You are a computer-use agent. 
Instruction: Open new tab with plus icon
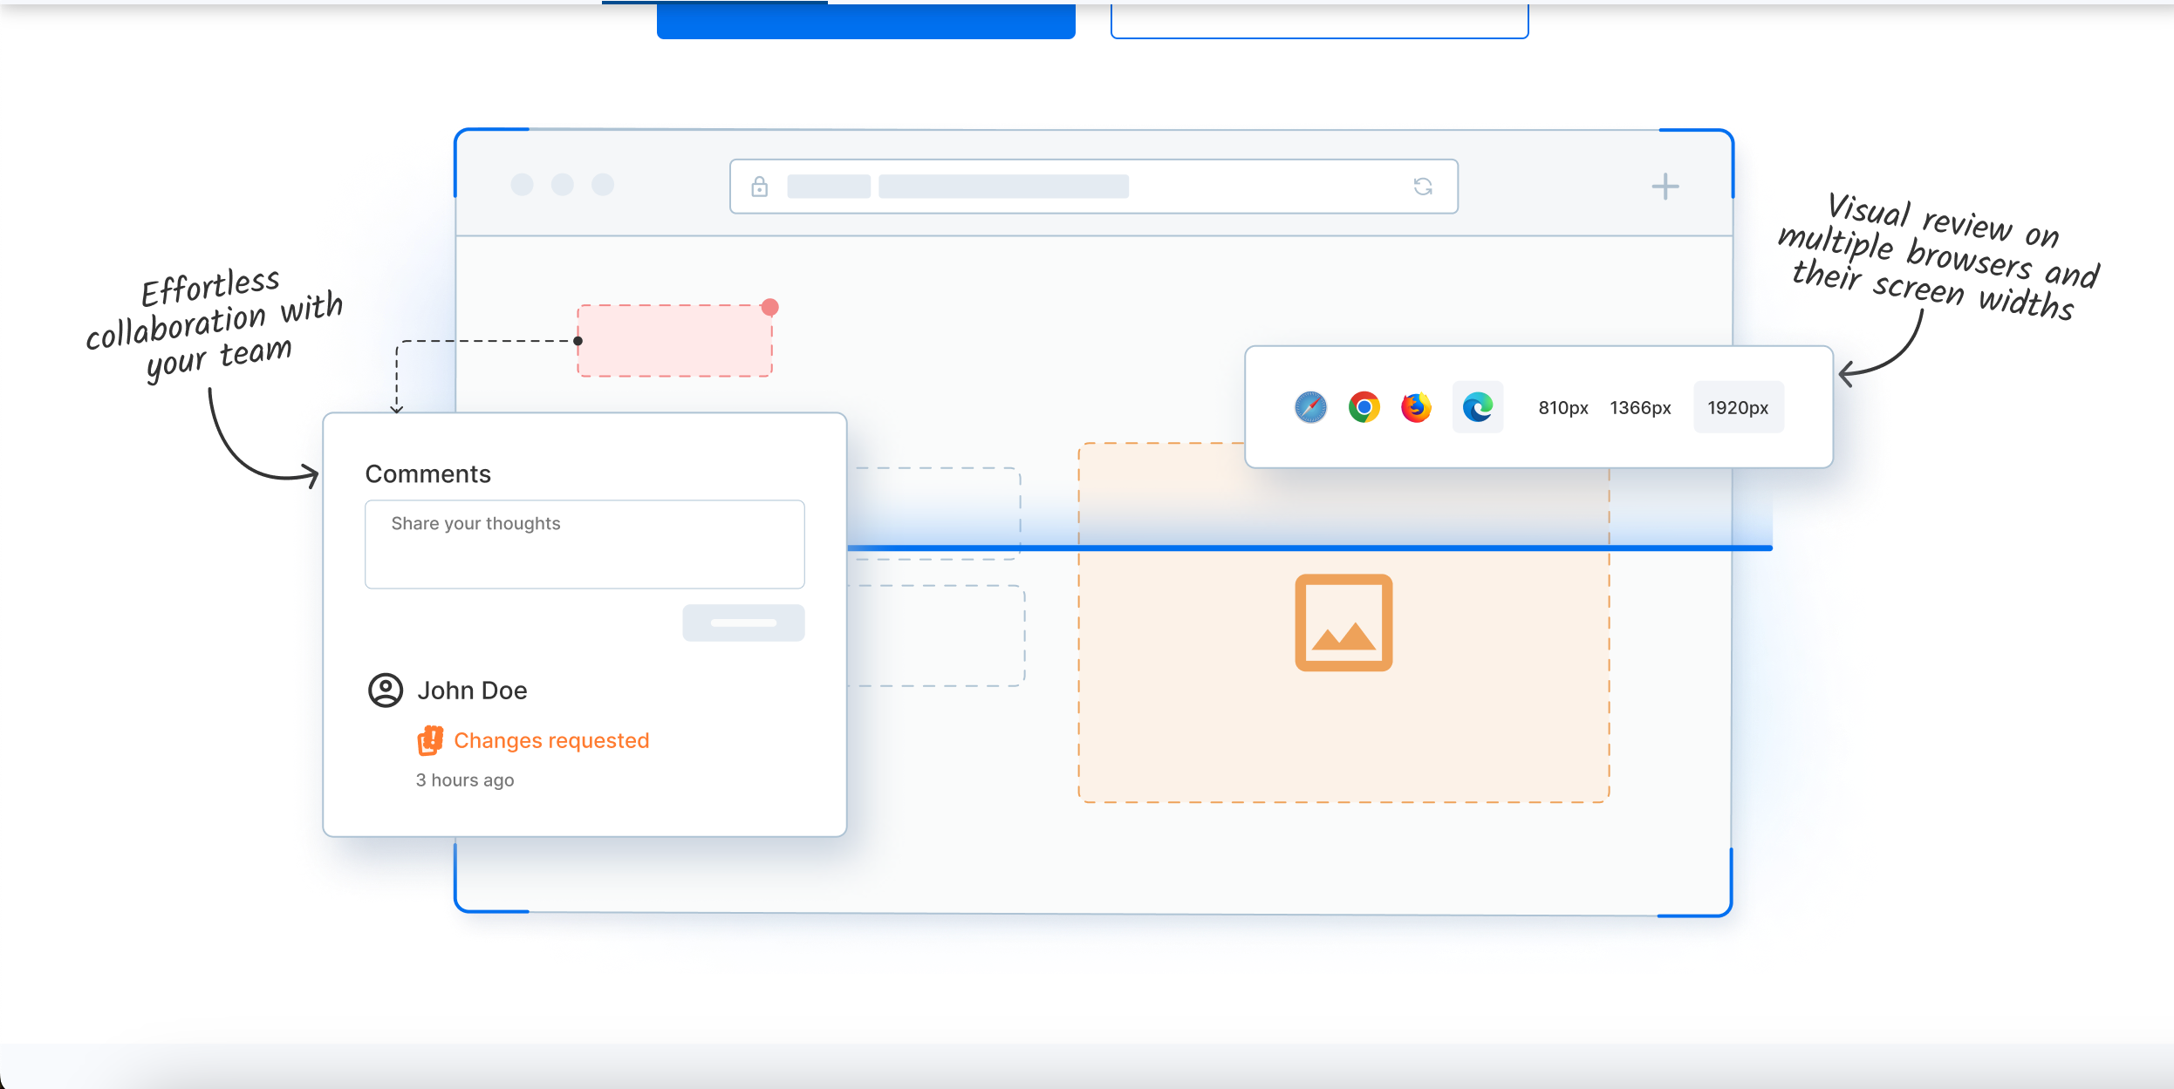[x=1665, y=186]
